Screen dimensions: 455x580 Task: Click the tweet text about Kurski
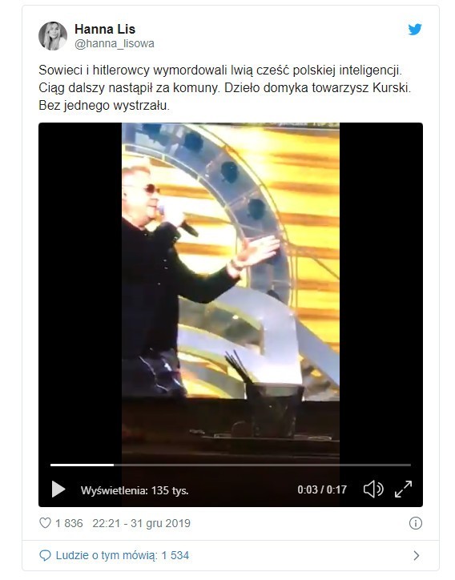point(225,87)
